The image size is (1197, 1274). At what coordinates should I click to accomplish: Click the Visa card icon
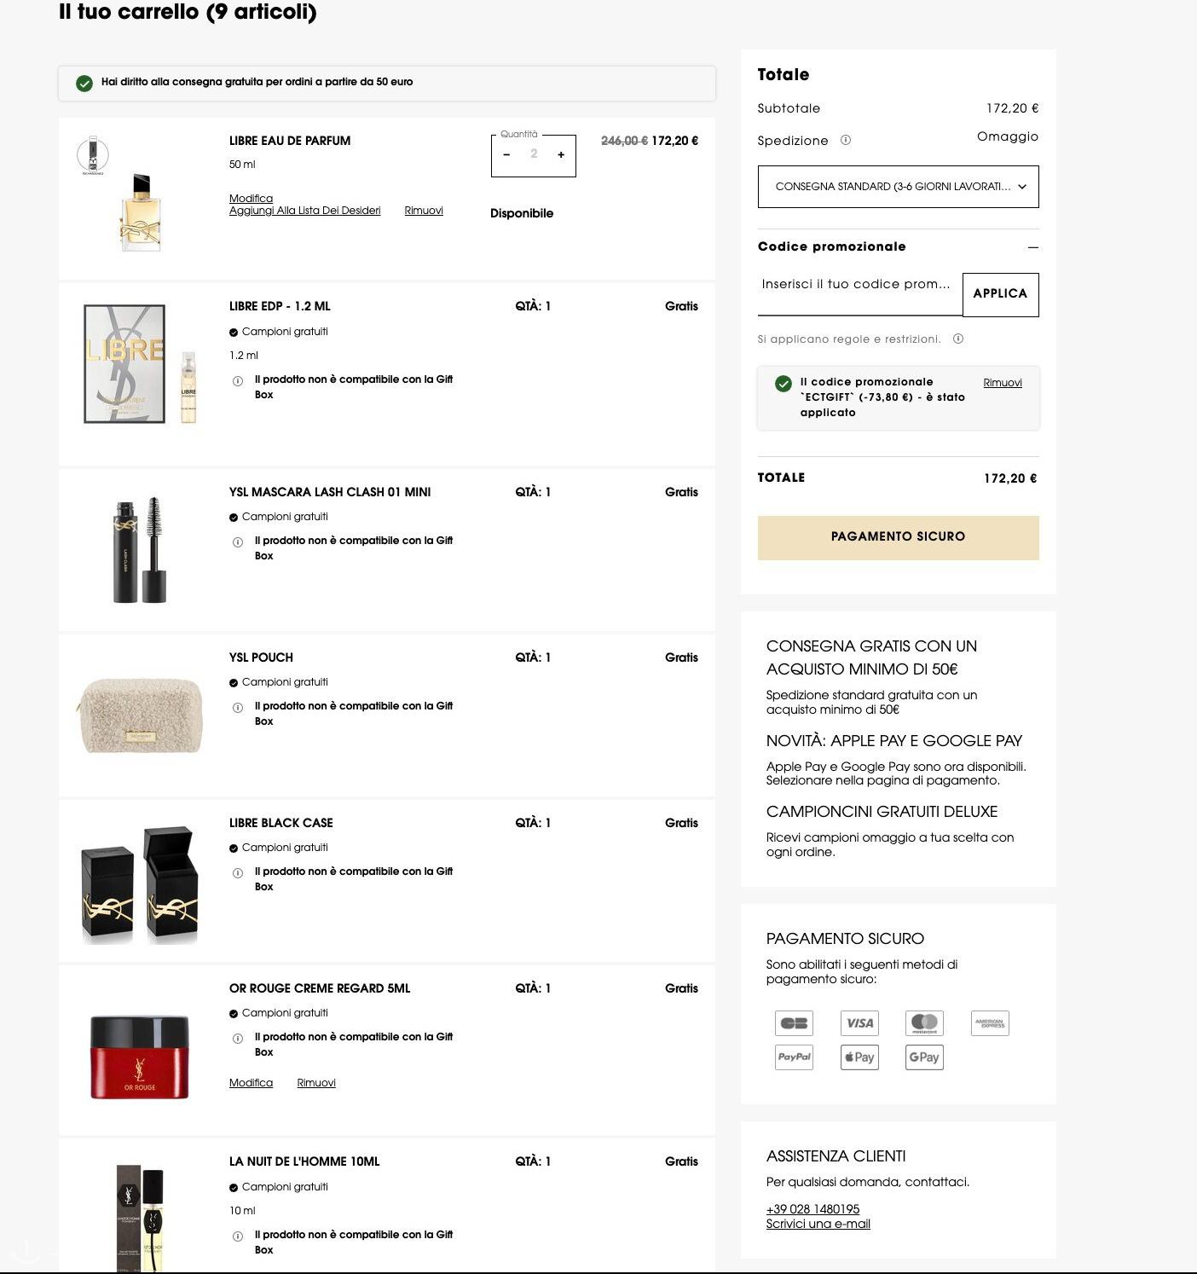pos(859,1022)
